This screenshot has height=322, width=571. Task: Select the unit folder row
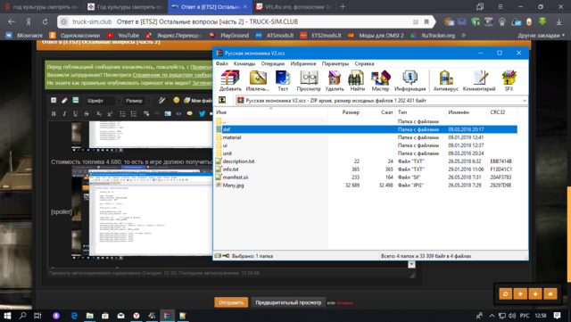coord(367,153)
